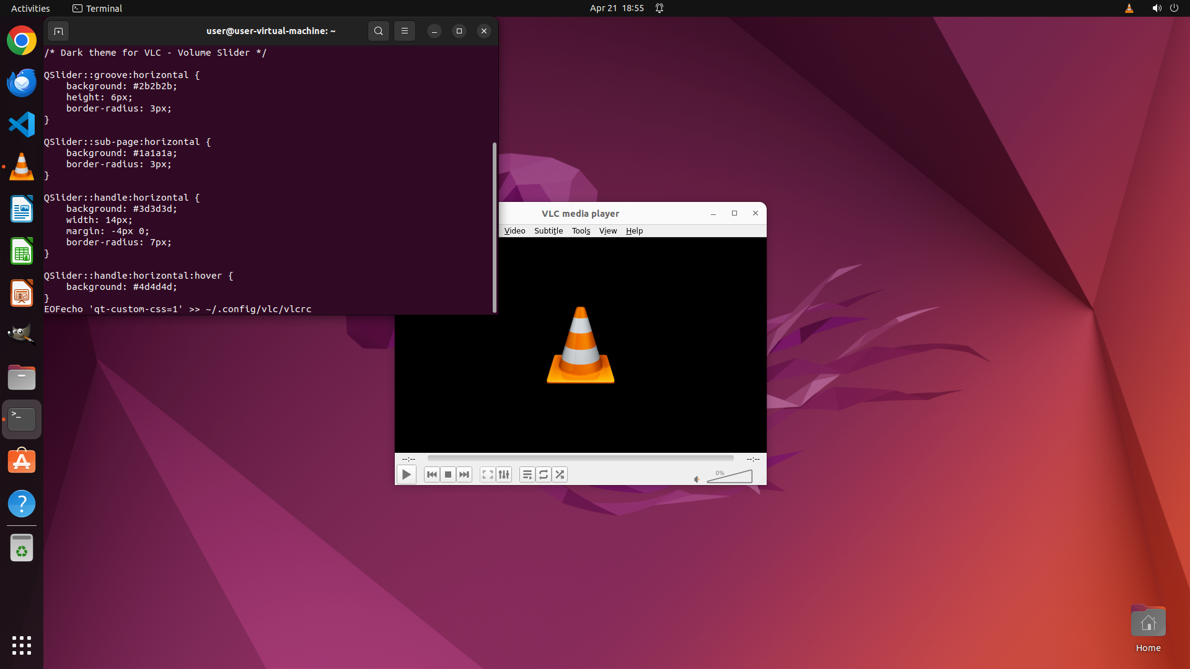Stop playback in VLC
This screenshot has height=669, width=1190.
[448, 474]
